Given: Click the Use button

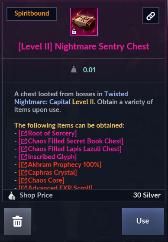Looking at the screenshot, I should coord(143,221).
